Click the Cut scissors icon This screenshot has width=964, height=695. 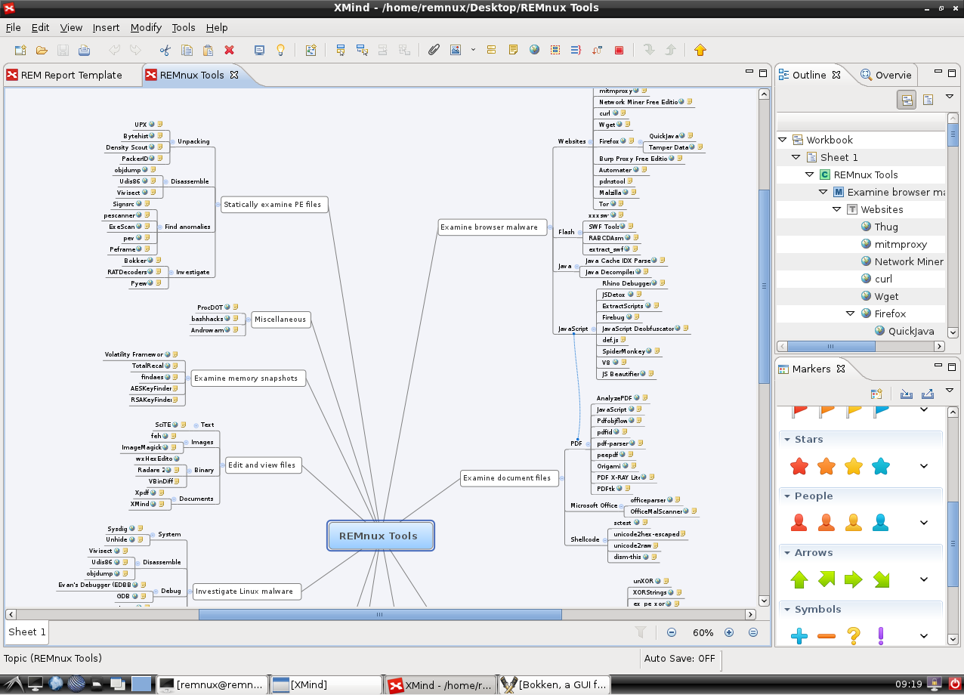click(x=165, y=51)
